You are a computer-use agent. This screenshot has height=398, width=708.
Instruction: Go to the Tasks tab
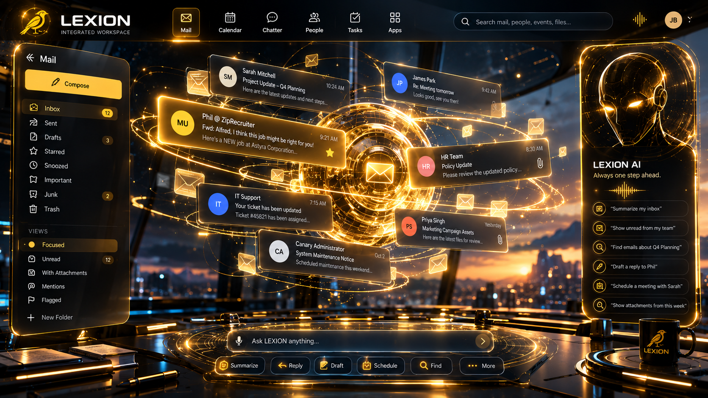coord(355,23)
